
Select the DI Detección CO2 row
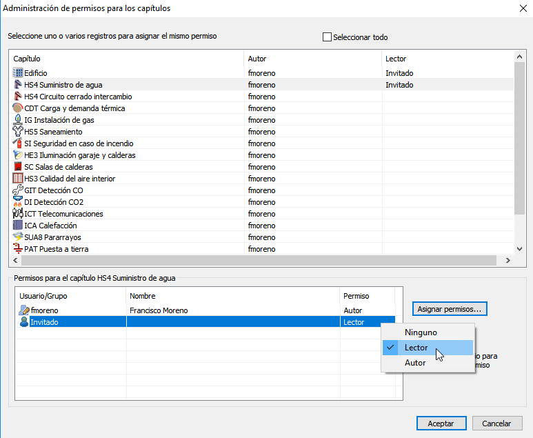[262, 202]
